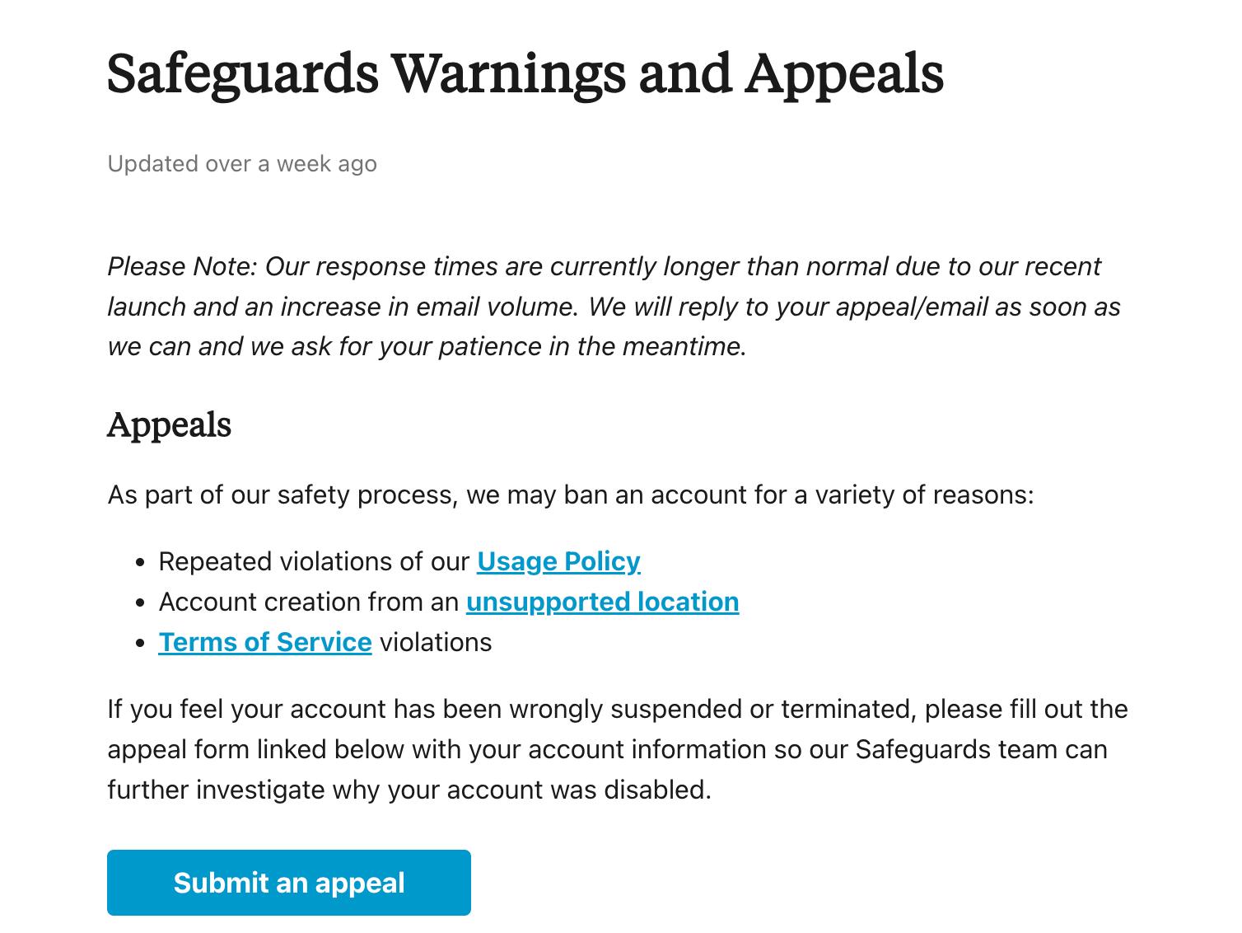Click the bullet point before 'Account creation'
This screenshot has height=933, width=1242.
(141, 603)
